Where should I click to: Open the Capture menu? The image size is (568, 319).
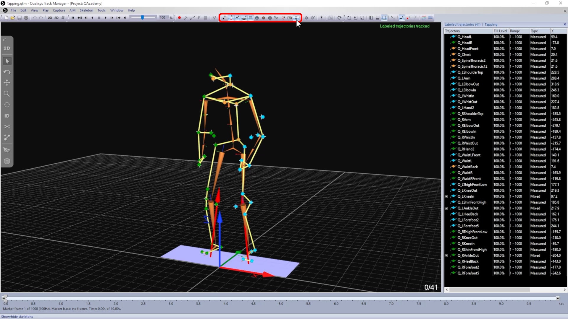[59, 10]
